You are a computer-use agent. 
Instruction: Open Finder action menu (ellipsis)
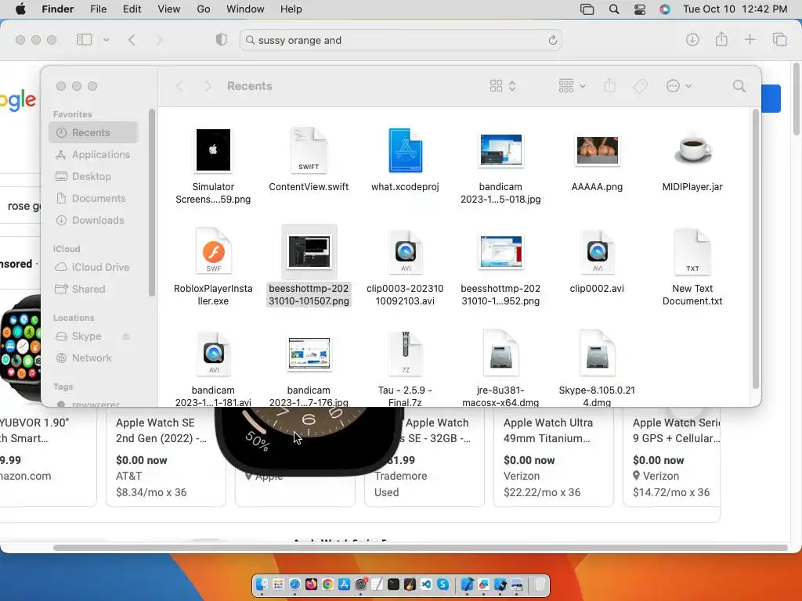point(679,86)
